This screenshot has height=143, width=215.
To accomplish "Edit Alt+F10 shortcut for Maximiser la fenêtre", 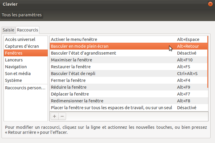I will pyautogui.click(x=184, y=60).
